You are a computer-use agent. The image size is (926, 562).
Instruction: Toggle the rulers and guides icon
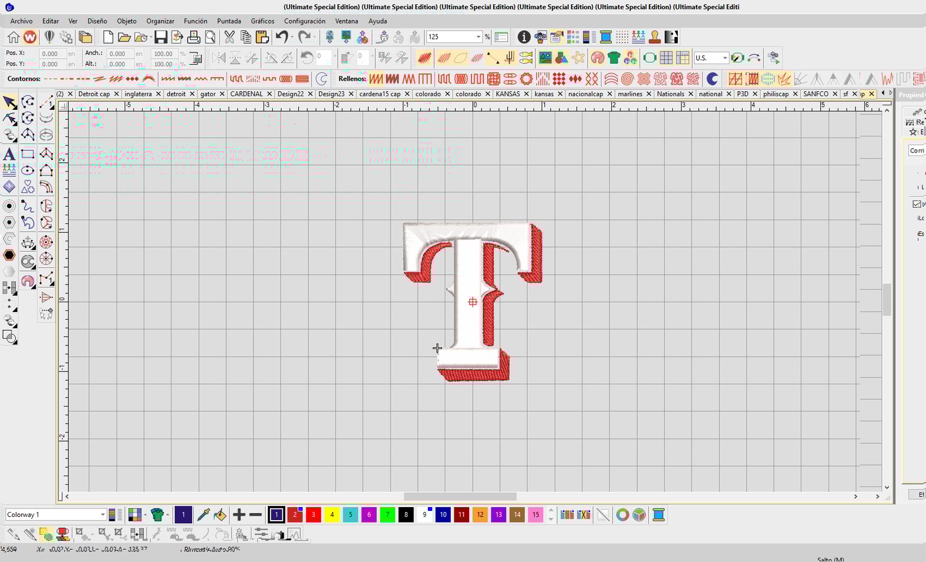(682, 58)
